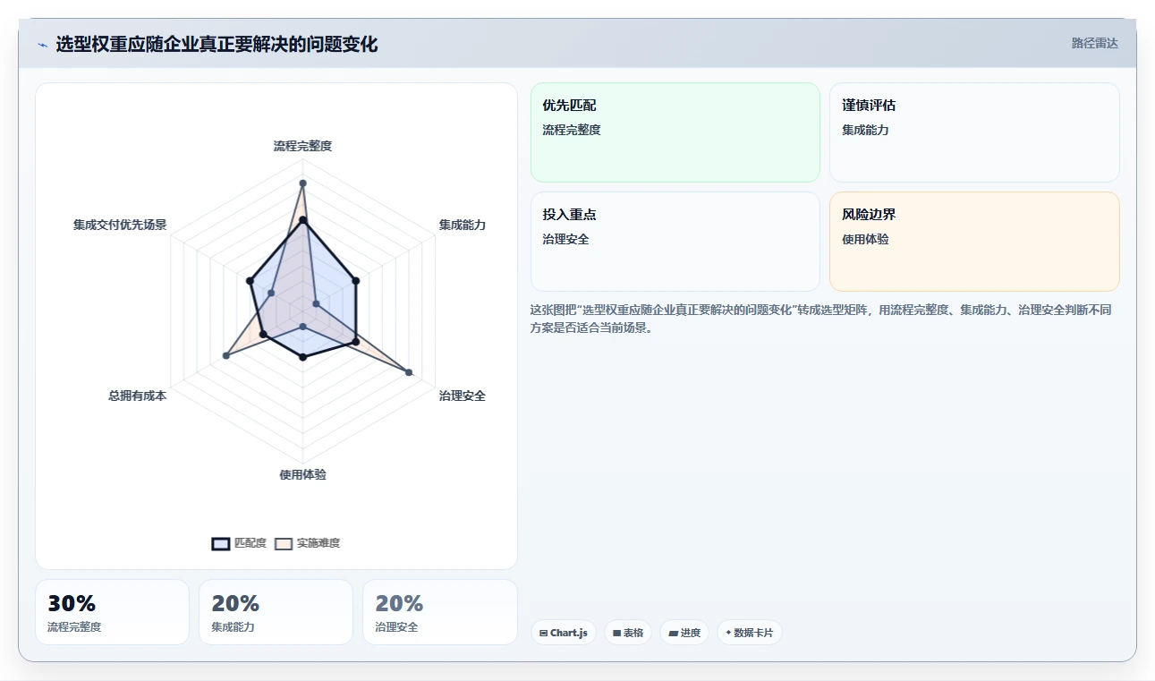The image size is (1155, 681).
Task: Select the 总拥有成本 axis label on the radar
Action: (138, 396)
